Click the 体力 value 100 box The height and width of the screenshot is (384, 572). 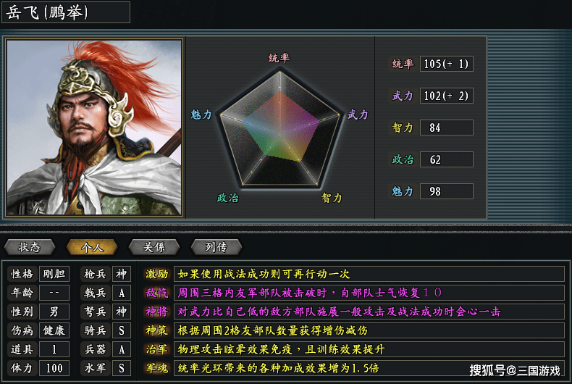[x=54, y=368]
